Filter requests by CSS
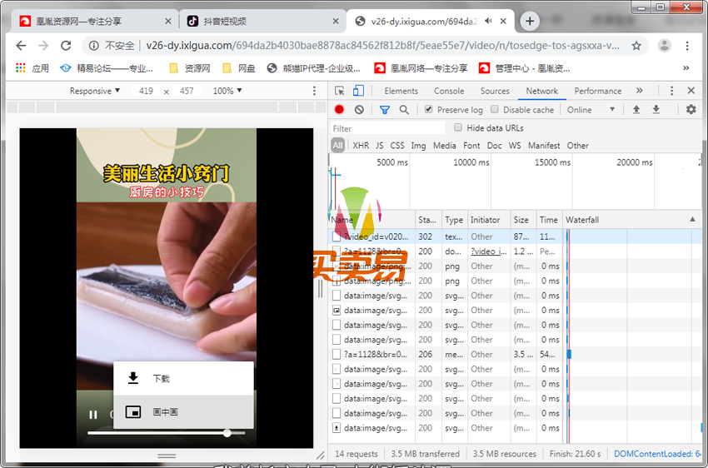 (397, 146)
